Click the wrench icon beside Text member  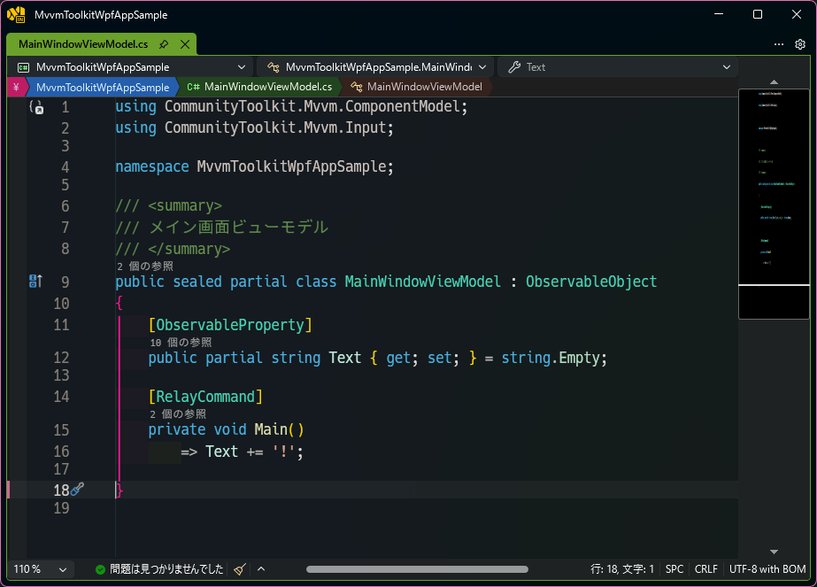(x=514, y=67)
